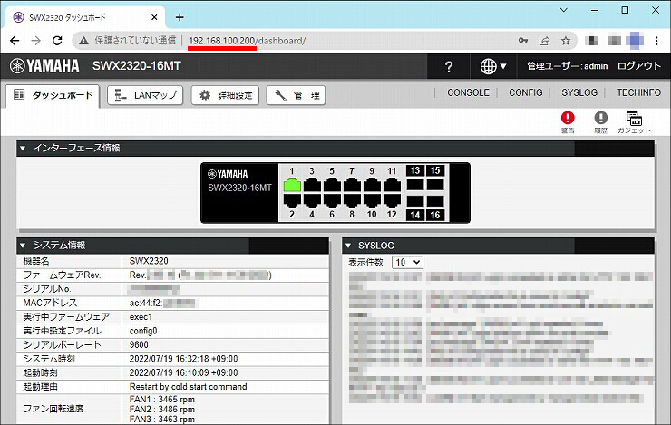The image size is (671, 425).
Task: Click the 機器名 value SWX2320
Action: (x=149, y=261)
